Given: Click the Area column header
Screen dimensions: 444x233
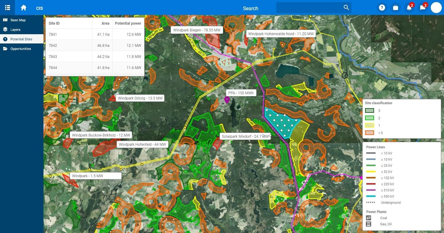Looking at the screenshot, I should (x=105, y=23).
